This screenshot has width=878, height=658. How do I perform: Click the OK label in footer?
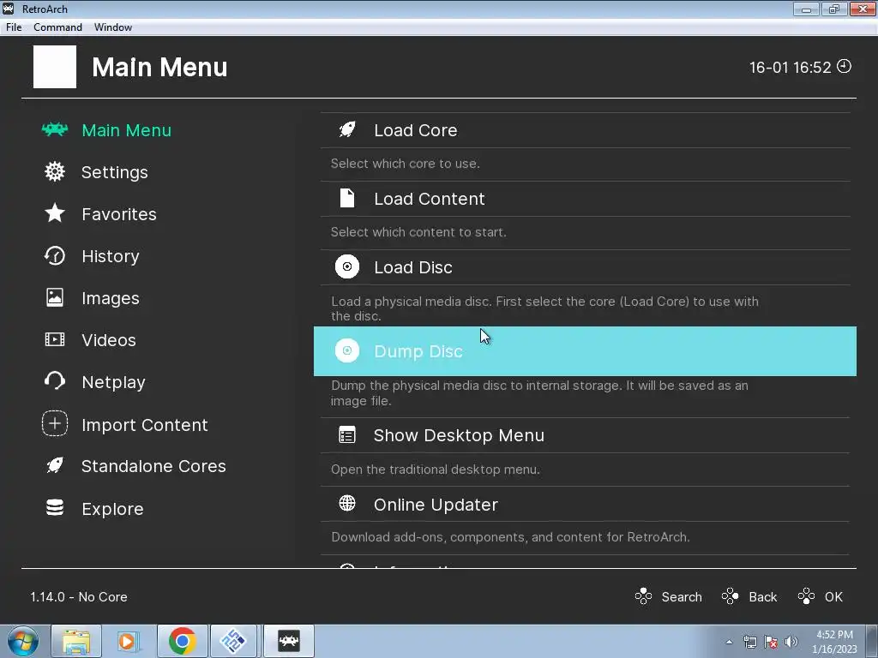click(x=833, y=597)
